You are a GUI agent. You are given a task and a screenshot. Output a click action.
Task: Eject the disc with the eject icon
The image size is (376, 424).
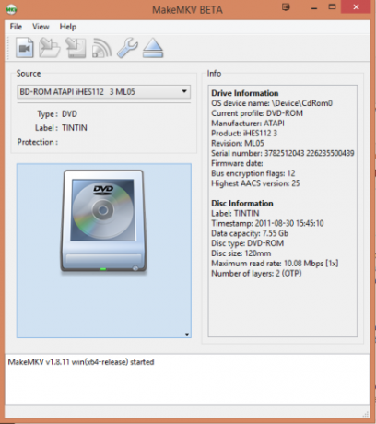click(x=153, y=48)
